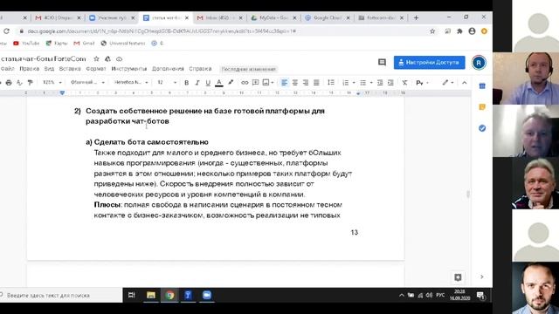Image resolution: width=559 pixels, height=314 pixels.
Task: Open the editing mode pencil dropdown
Action: click(x=448, y=83)
